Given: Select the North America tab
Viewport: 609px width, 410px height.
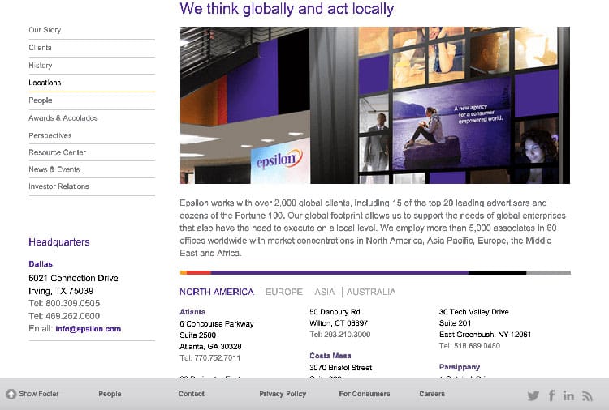Looking at the screenshot, I should click(x=217, y=292).
